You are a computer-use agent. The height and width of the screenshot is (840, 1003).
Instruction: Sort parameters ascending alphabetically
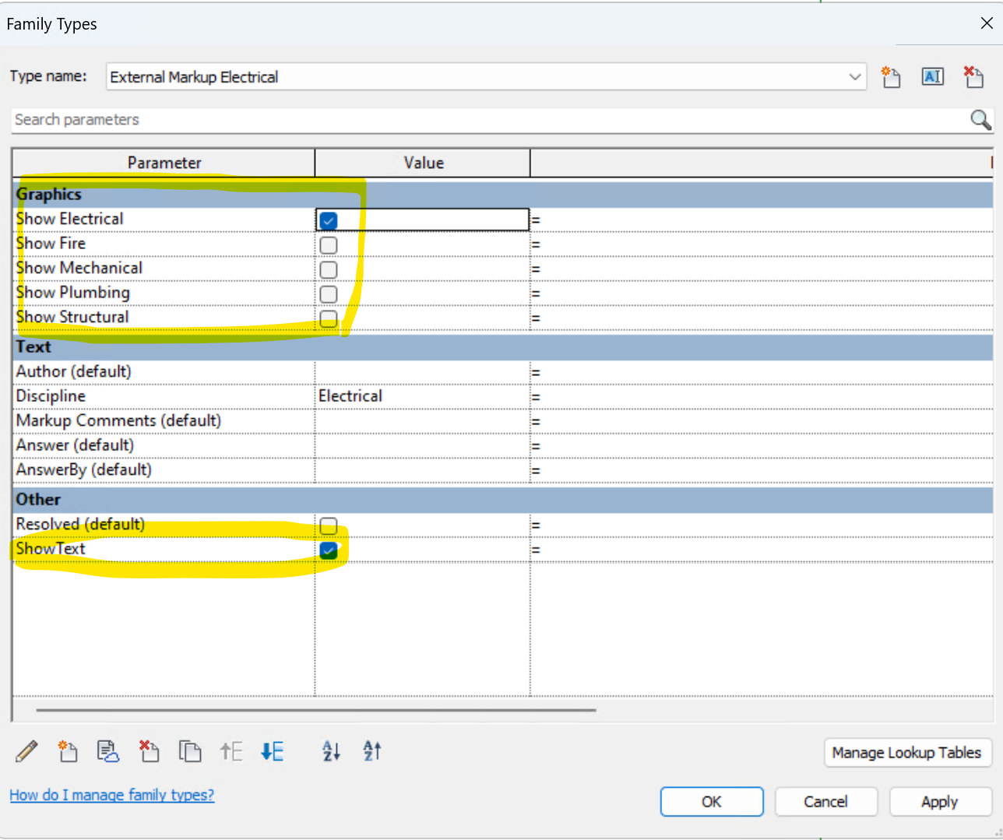click(x=331, y=750)
